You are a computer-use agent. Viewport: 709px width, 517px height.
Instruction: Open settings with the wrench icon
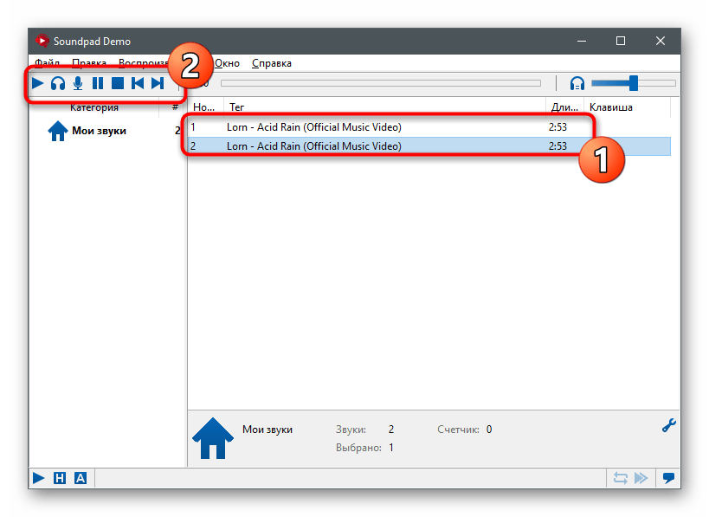(667, 425)
